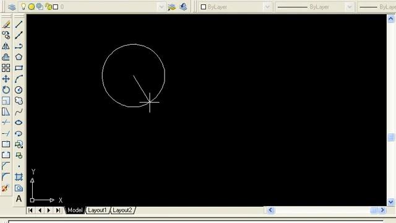The image size is (396, 223).
Task: Select the Ellipse tool
Action: pos(19,123)
